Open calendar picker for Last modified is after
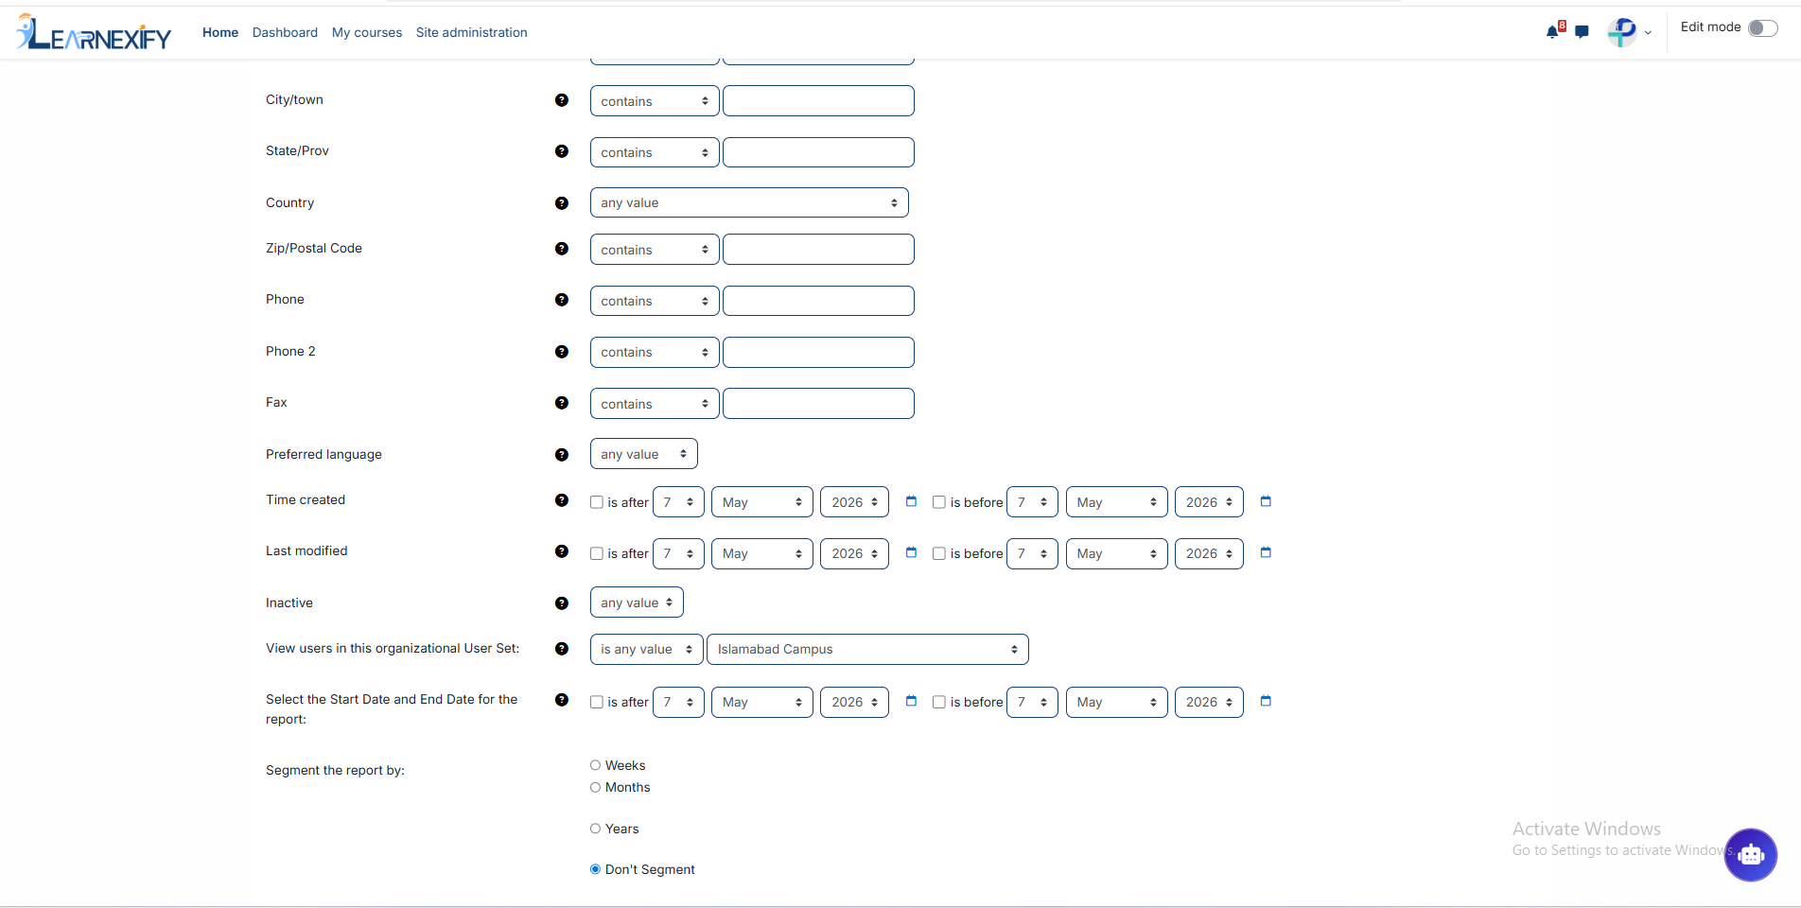The image size is (1801, 908). (911, 552)
